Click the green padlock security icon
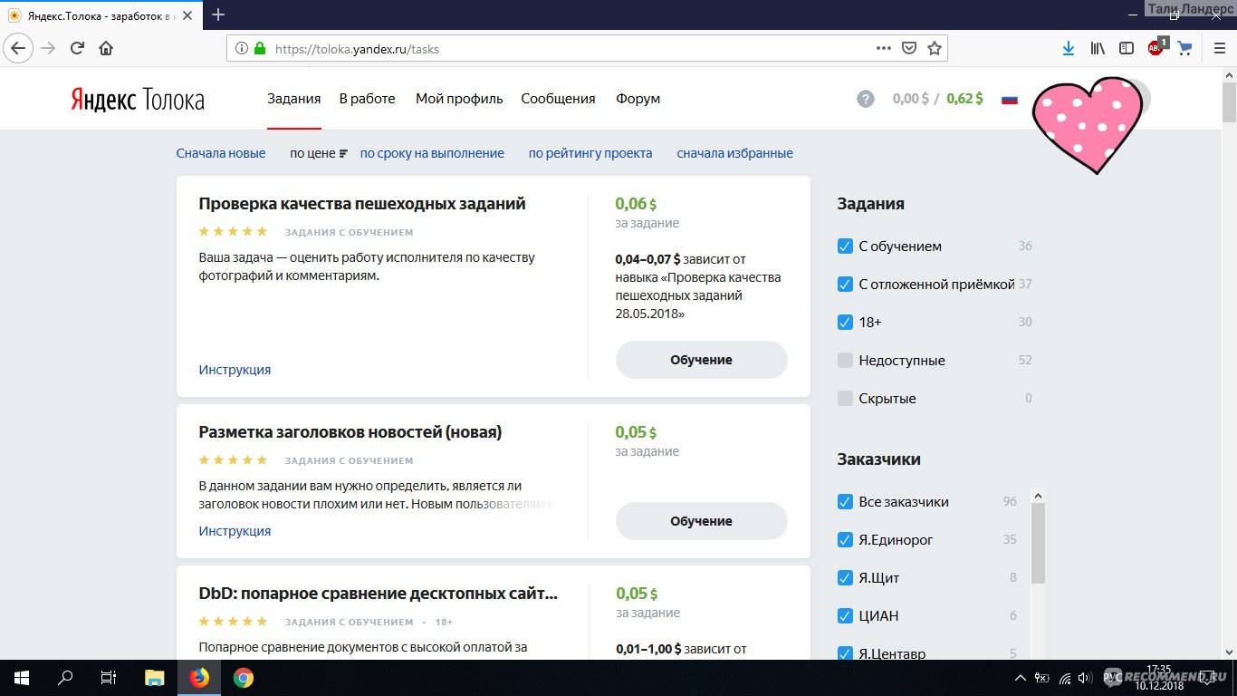 [x=260, y=49]
